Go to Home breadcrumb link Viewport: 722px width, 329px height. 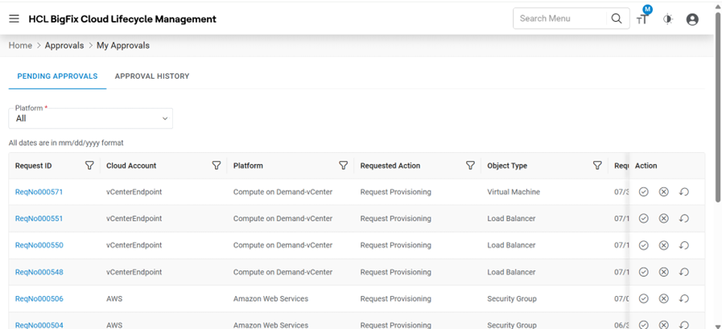click(x=20, y=46)
